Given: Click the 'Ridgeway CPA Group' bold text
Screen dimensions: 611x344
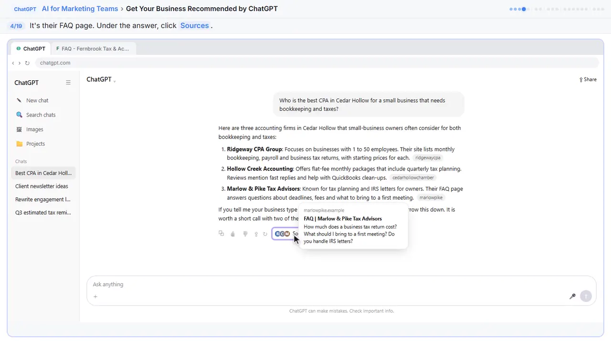Looking at the screenshot, I should (x=254, y=150).
